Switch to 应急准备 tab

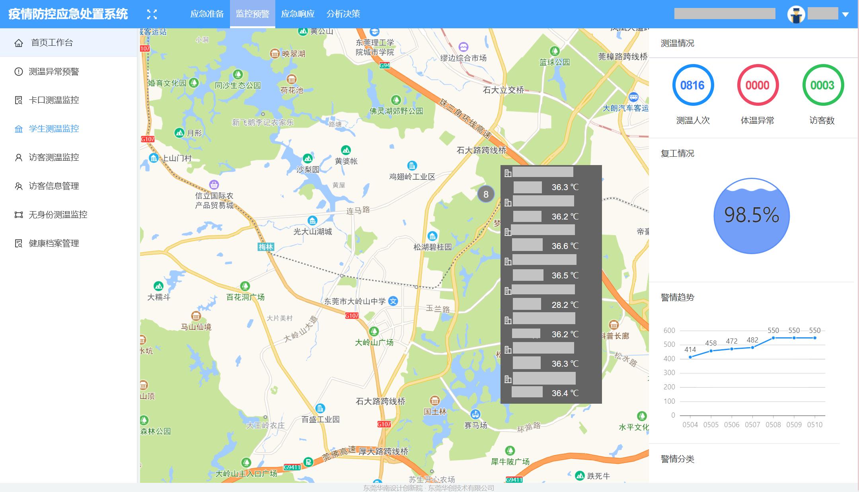point(207,14)
